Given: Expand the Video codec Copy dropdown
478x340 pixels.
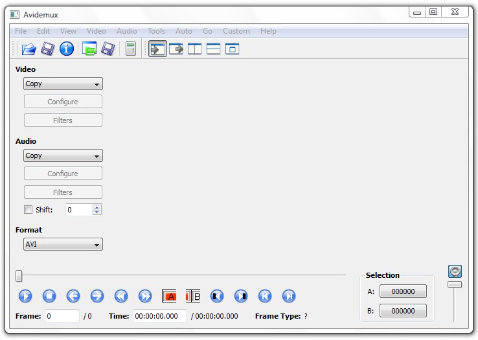Looking at the screenshot, I should tap(63, 84).
